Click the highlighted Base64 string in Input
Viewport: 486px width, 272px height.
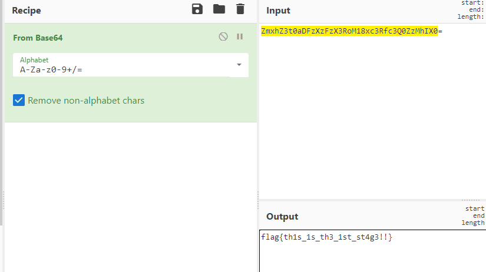coord(349,31)
